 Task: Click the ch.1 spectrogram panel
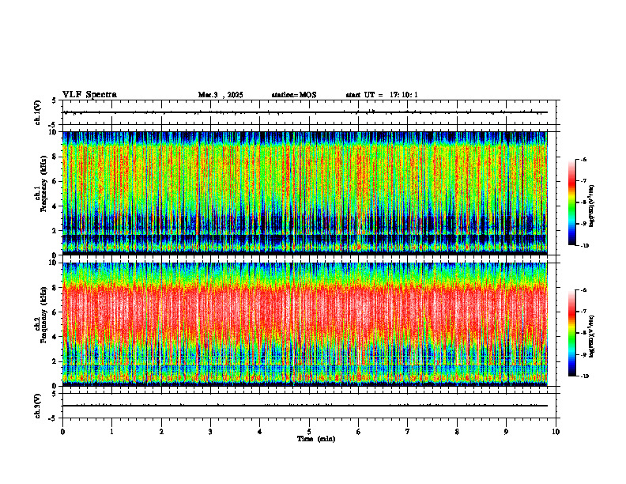(305, 193)
